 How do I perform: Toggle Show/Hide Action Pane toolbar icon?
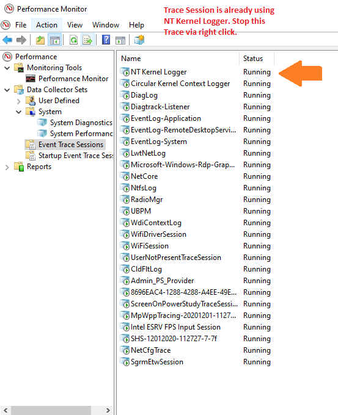[120, 40]
